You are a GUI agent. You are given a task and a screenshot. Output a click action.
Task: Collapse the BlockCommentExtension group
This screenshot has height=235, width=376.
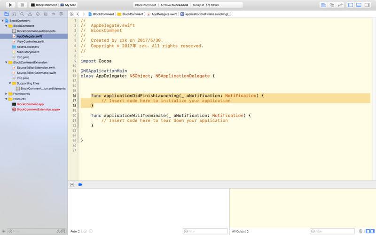coord(6,63)
